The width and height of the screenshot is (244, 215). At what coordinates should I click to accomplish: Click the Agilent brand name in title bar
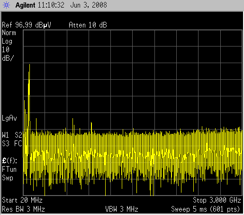point(25,5)
